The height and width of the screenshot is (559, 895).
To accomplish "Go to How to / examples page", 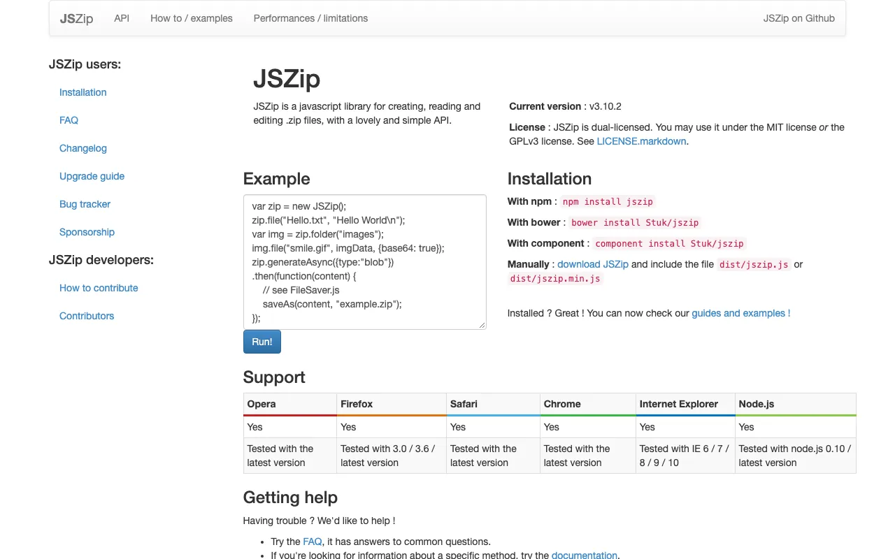I will point(192,18).
